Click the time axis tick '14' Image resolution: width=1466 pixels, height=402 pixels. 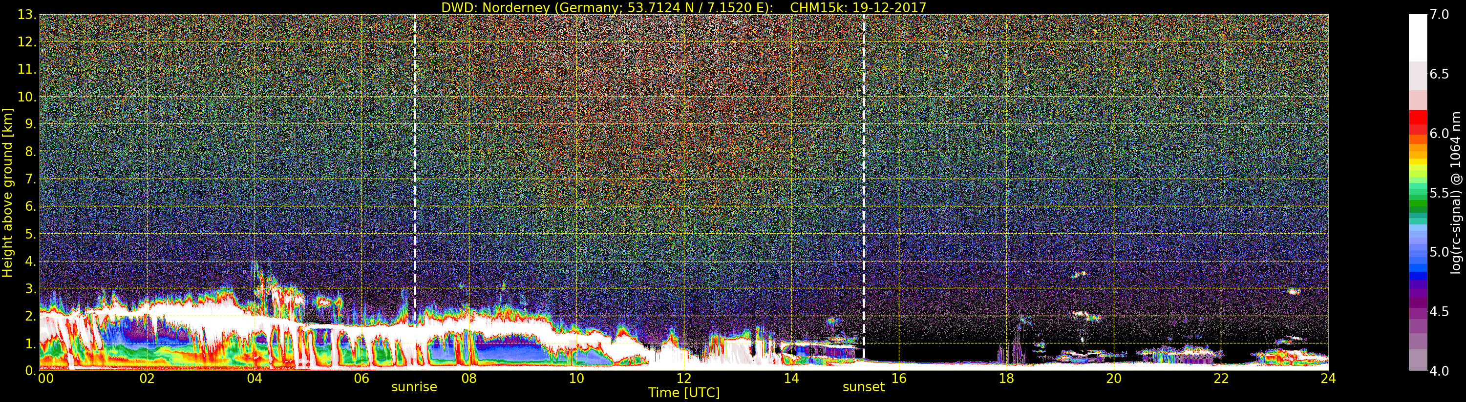point(791,378)
